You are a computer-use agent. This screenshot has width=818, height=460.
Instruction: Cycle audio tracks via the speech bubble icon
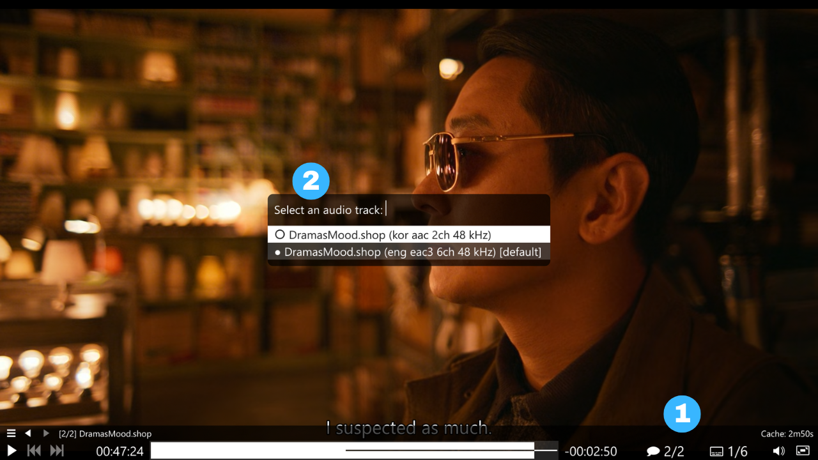pyautogui.click(x=653, y=450)
